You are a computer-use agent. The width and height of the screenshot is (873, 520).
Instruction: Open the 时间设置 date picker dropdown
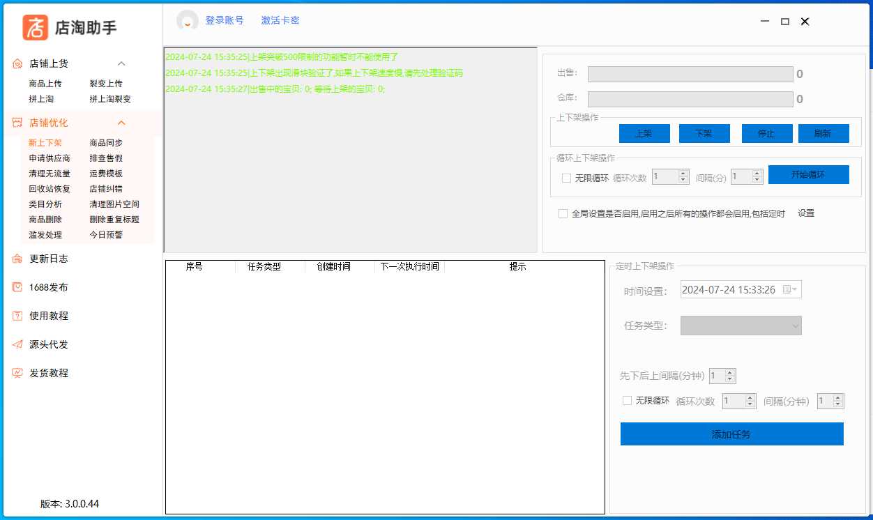(x=791, y=290)
